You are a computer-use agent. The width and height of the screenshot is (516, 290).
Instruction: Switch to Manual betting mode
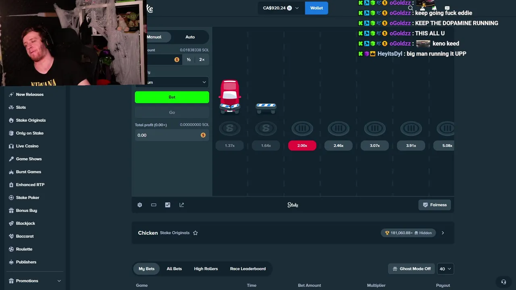coord(154,37)
